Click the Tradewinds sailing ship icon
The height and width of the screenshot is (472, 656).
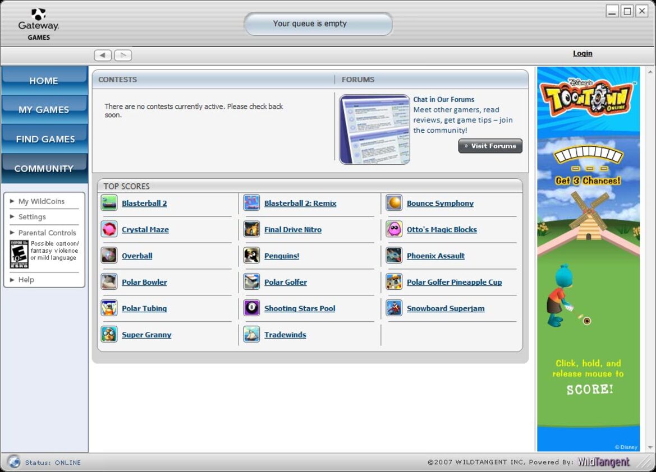[x=251, y=335]
